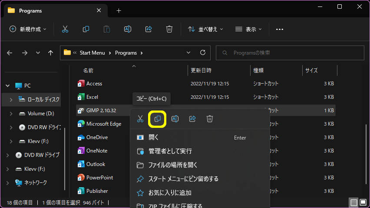Click Rename icon in context menu

[175, 119]
